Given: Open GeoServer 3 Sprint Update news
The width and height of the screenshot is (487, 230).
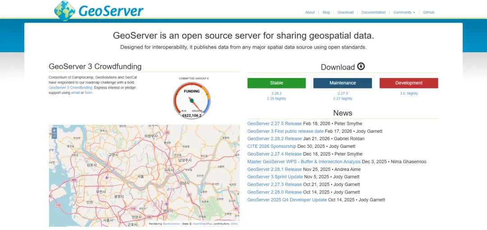Looking at the screenshot, I should [275, 177].
